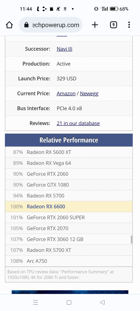Select the Radeon RX 5600 XT row
Image resolution: width=140 pixels, height=311 pixels.
[69, 152]
